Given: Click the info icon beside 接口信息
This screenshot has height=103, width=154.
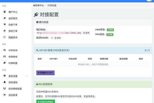Looking at the screenshot, I should tap(37, 22).
